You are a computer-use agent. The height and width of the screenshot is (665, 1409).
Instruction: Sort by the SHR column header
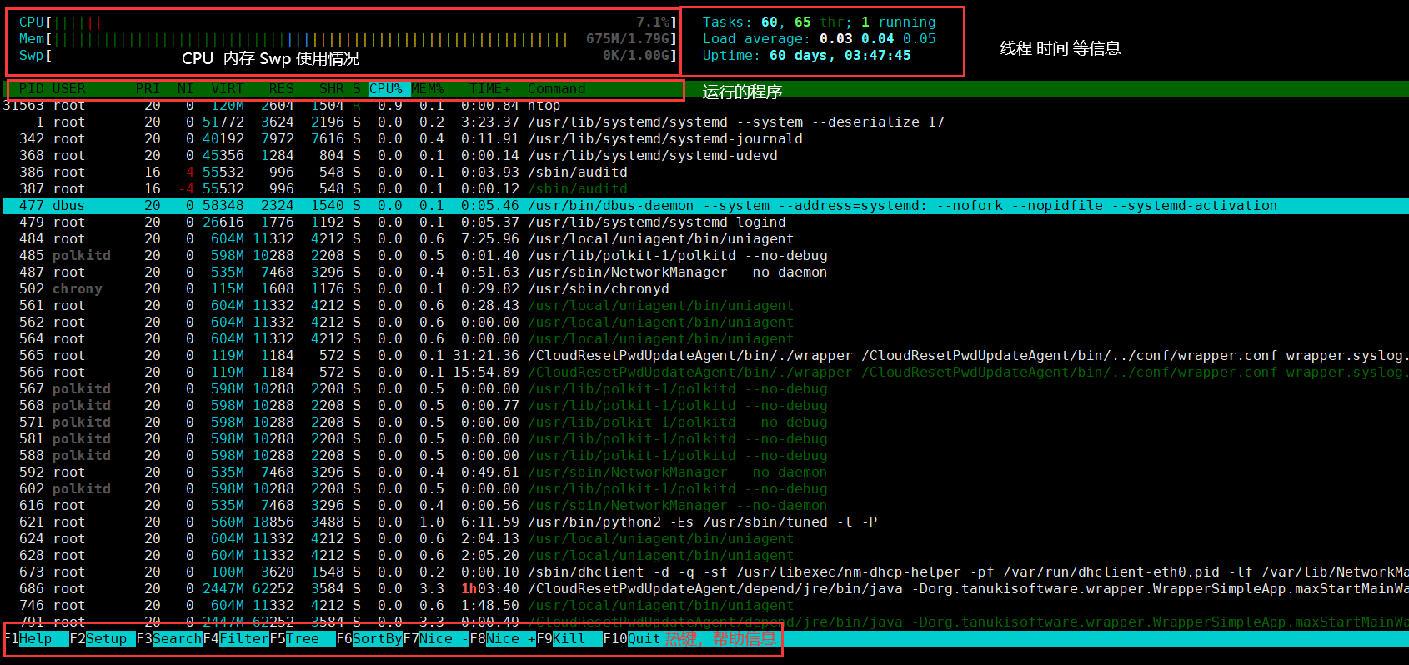tap(332, 89)
